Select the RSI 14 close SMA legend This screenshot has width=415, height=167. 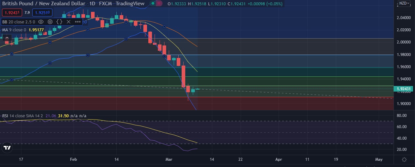pyautogui.click(x=22, y=116)
